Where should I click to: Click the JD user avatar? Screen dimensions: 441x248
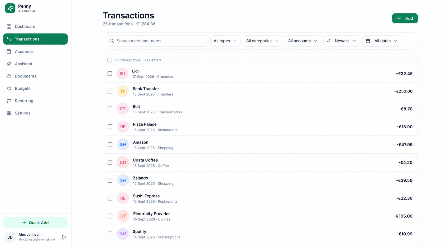pos(10,237)
